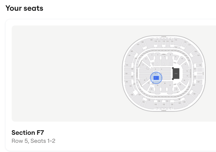Click the dark stage block on map
The height and width of the screenshot is (152, 216).
click(x=176, y=74)
